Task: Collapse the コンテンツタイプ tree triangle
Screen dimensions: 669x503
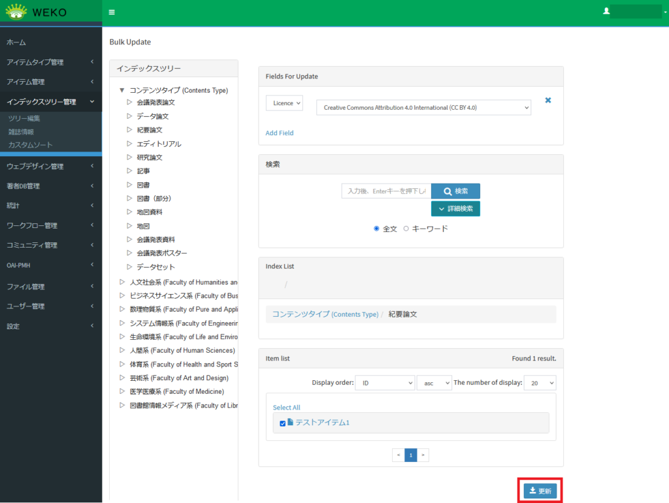Action: click(122, 90)
